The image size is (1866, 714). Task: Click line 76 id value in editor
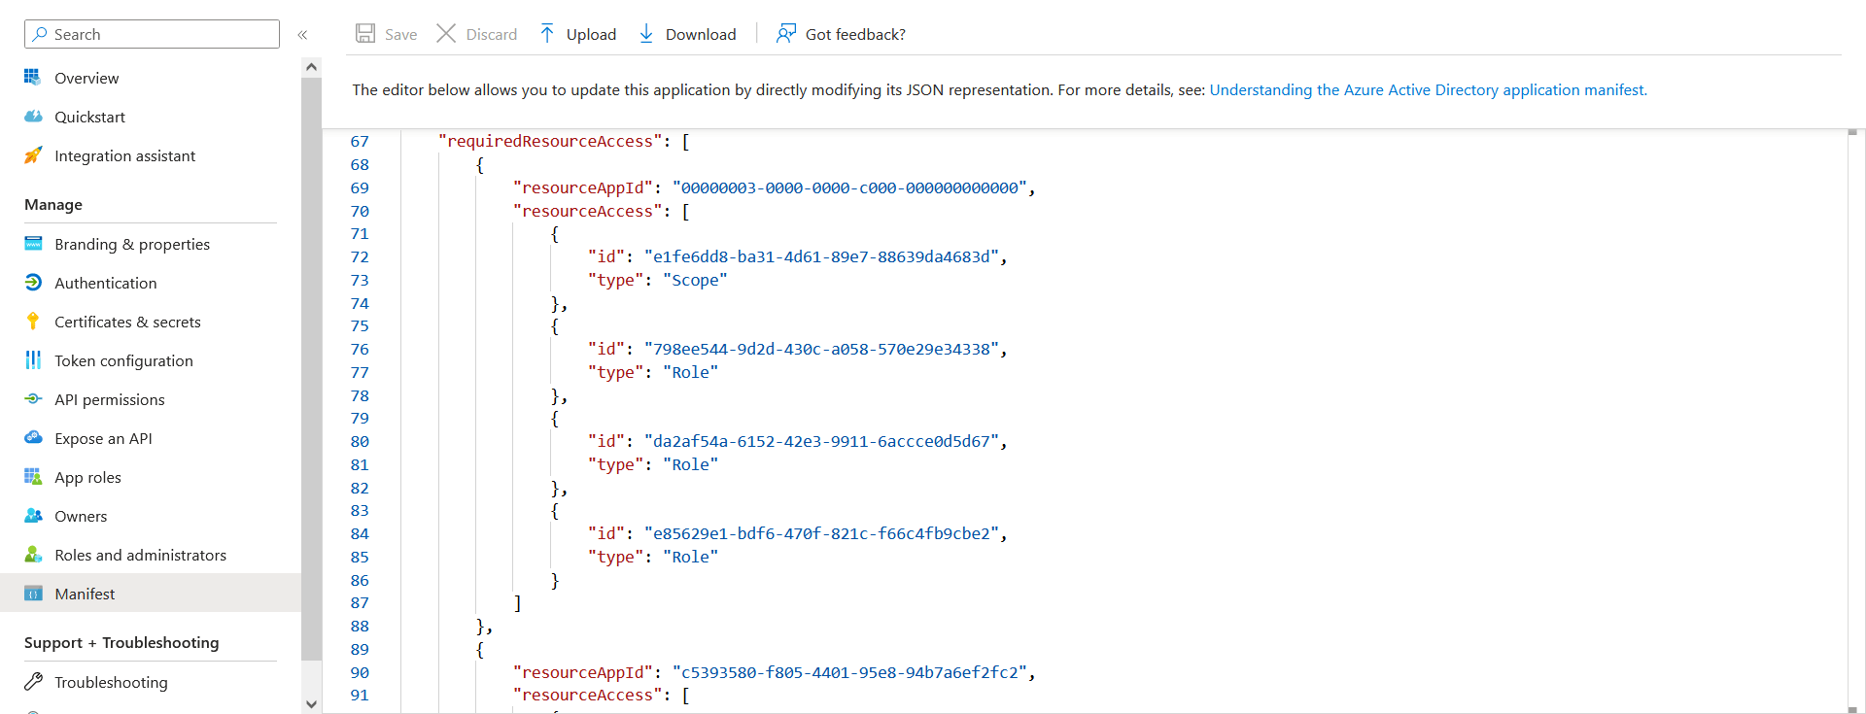[825, 350]
